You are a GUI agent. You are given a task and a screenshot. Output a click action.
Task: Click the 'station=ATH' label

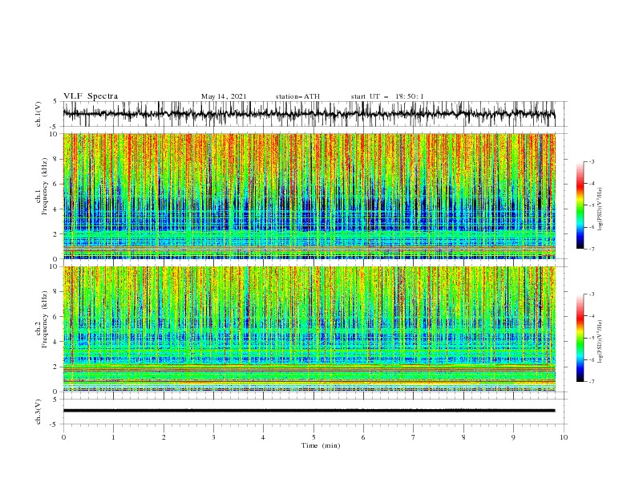click(x=297, y=96)
